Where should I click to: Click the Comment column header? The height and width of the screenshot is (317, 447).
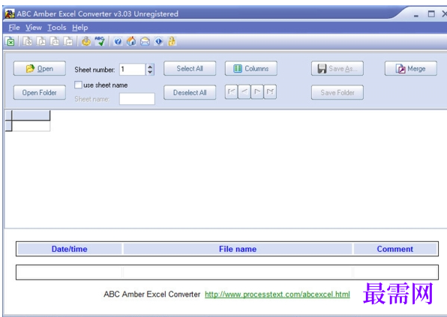pos(395,249)
